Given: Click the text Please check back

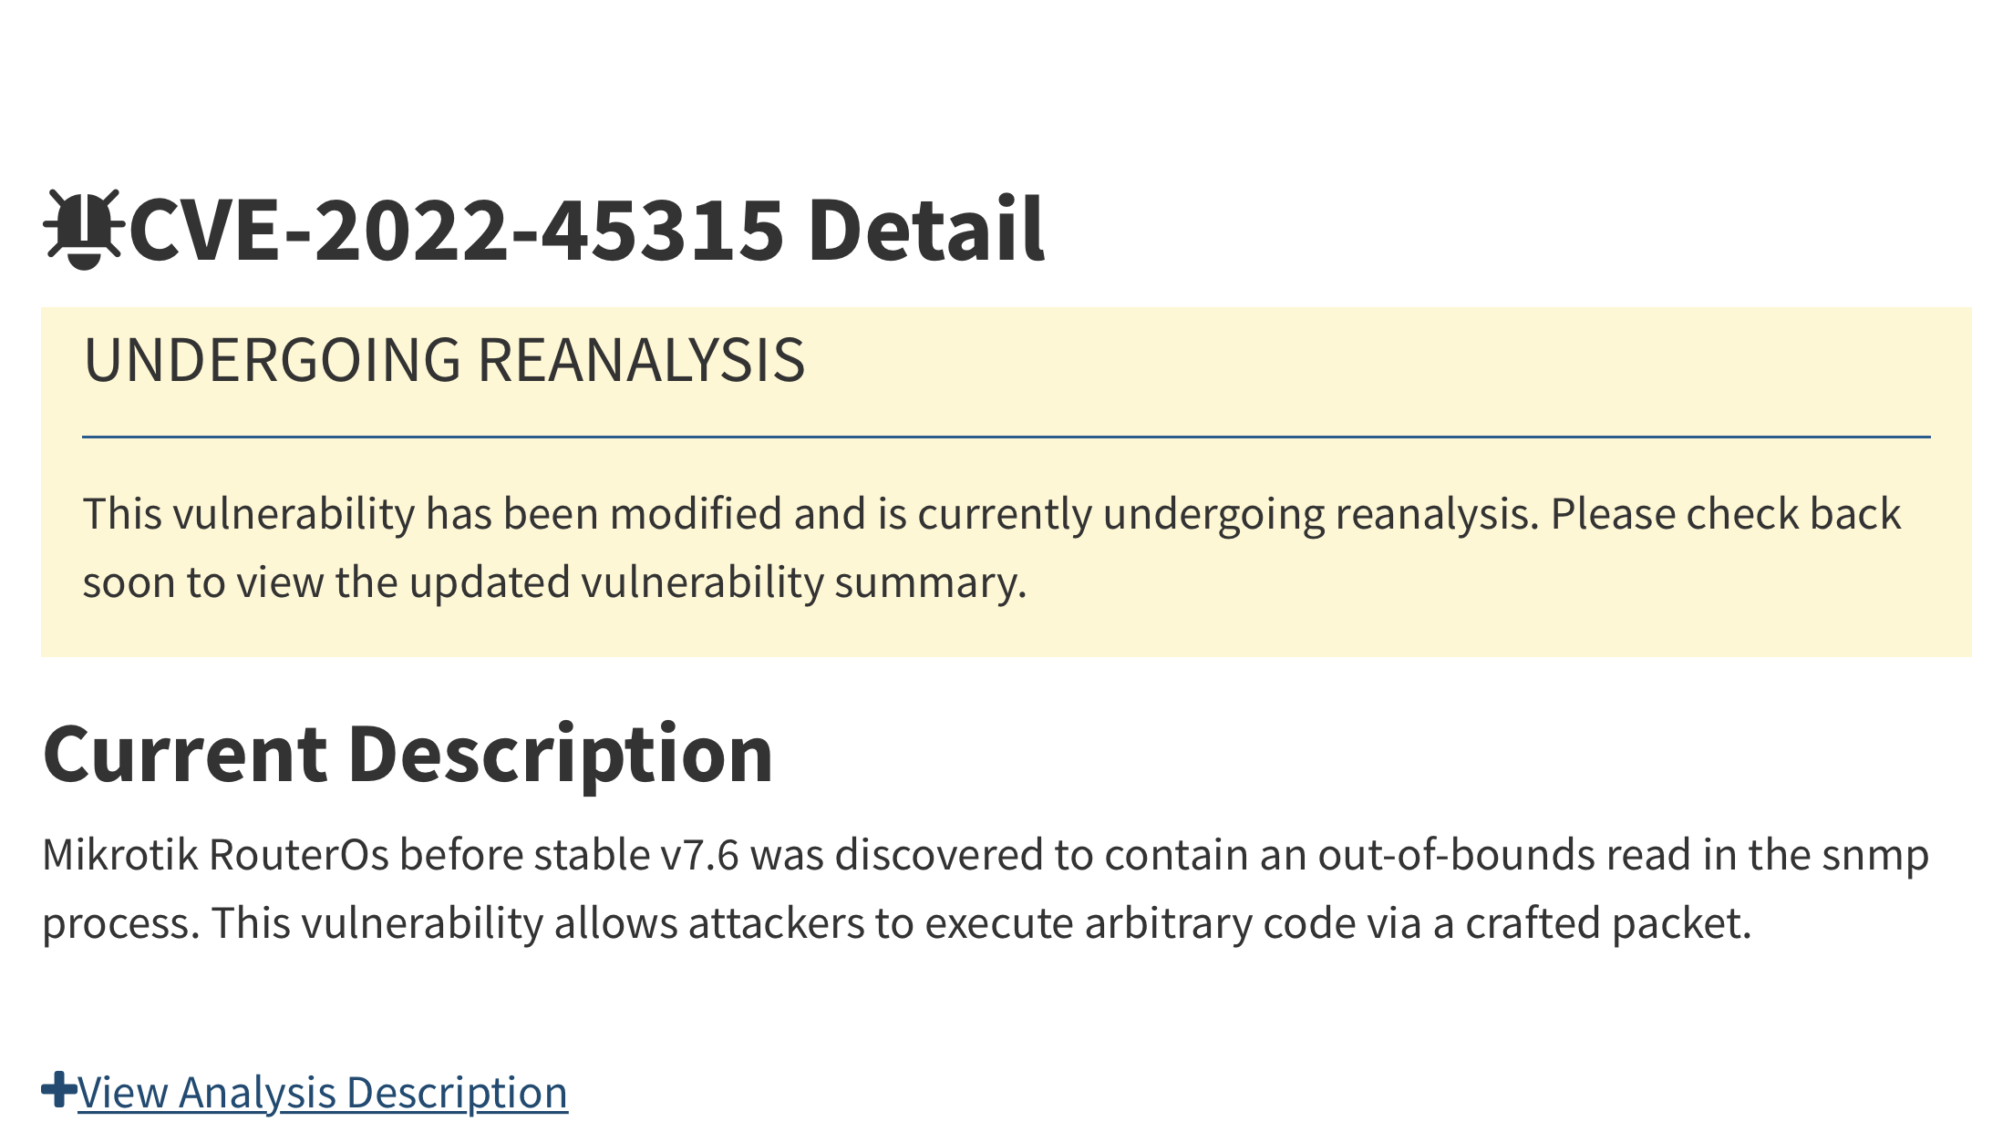Looking at the screenshot, I should [x=1725, y=514].
